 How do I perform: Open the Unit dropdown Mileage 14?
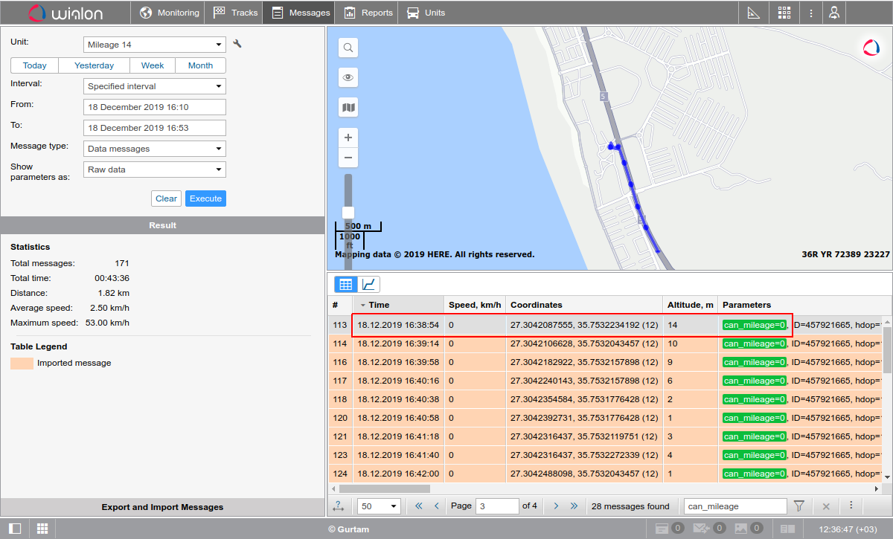pyautogui.click(x=155, y=45)
